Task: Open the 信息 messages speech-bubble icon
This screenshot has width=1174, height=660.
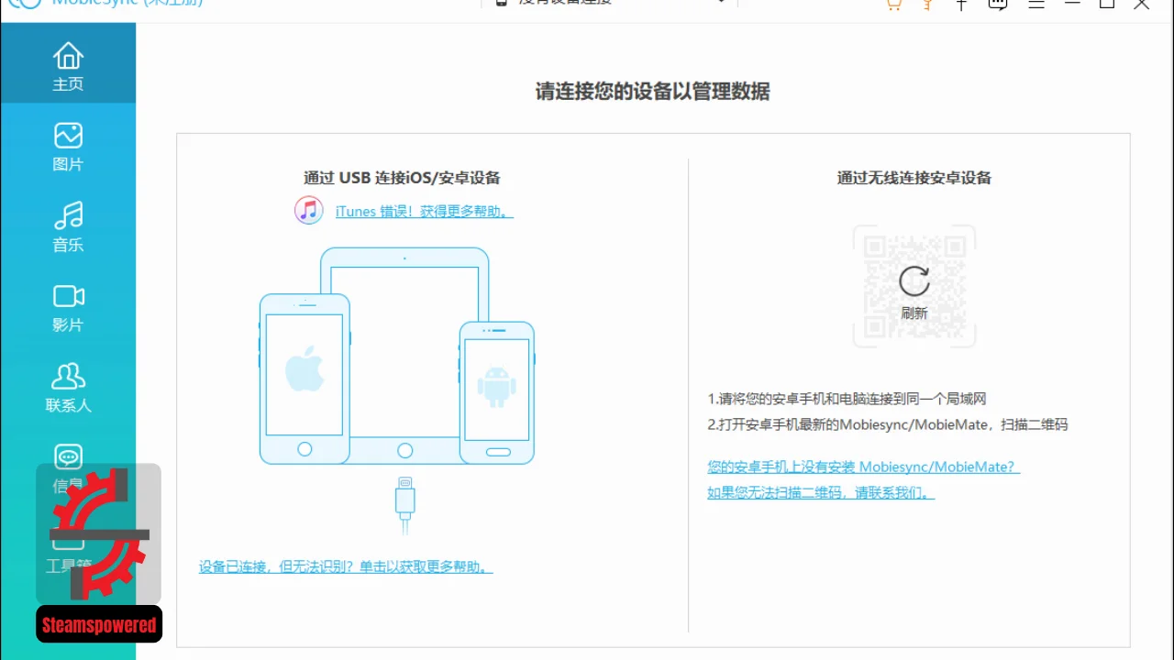Action: click(68, 456)
